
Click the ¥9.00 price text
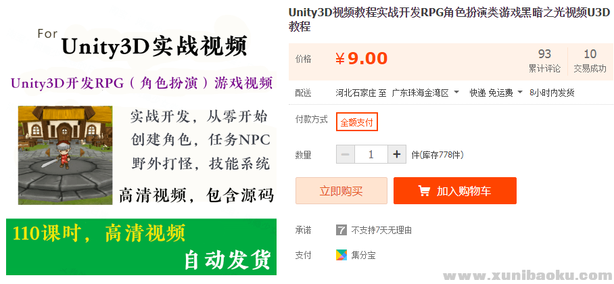tap(362, 59)
